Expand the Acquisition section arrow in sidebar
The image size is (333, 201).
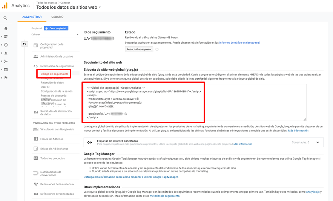2,61
